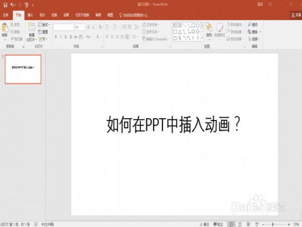The width and height of the screenshot is (302, 227).
Task: Click the Format Painter brush icon
Action: point(12,39)
